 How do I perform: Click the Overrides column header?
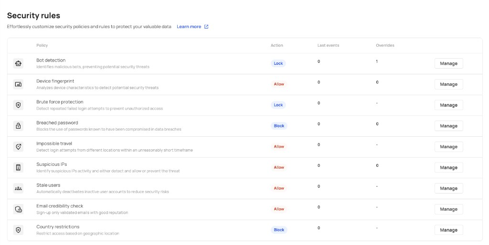click(385, 45)
